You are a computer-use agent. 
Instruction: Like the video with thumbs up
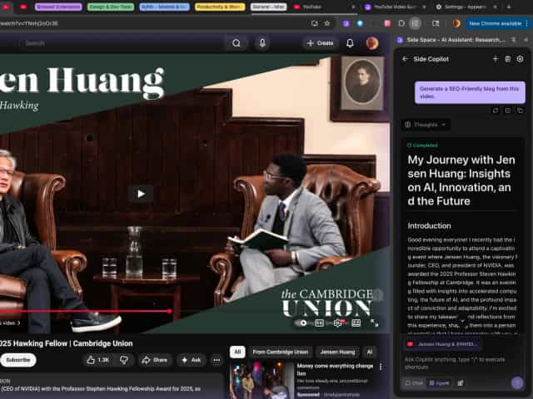[x=97, y=360]
